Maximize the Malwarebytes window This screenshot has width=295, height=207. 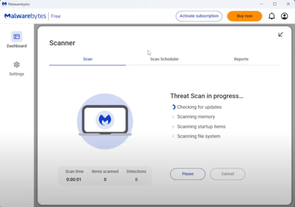[275, 4]
